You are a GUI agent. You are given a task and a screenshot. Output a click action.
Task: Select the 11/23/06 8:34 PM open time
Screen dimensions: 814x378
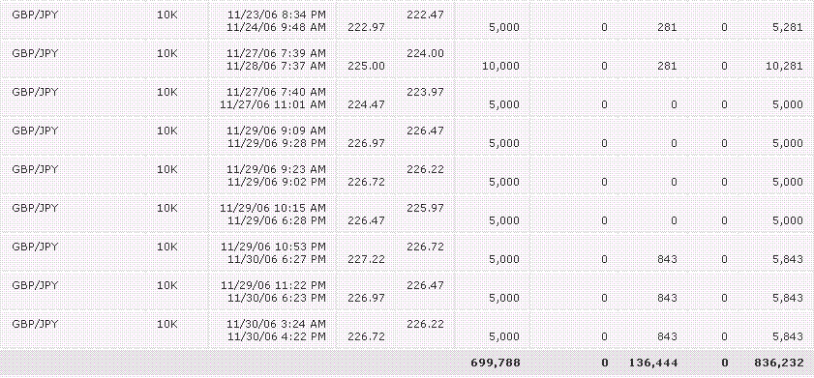[x=276, y=15]
